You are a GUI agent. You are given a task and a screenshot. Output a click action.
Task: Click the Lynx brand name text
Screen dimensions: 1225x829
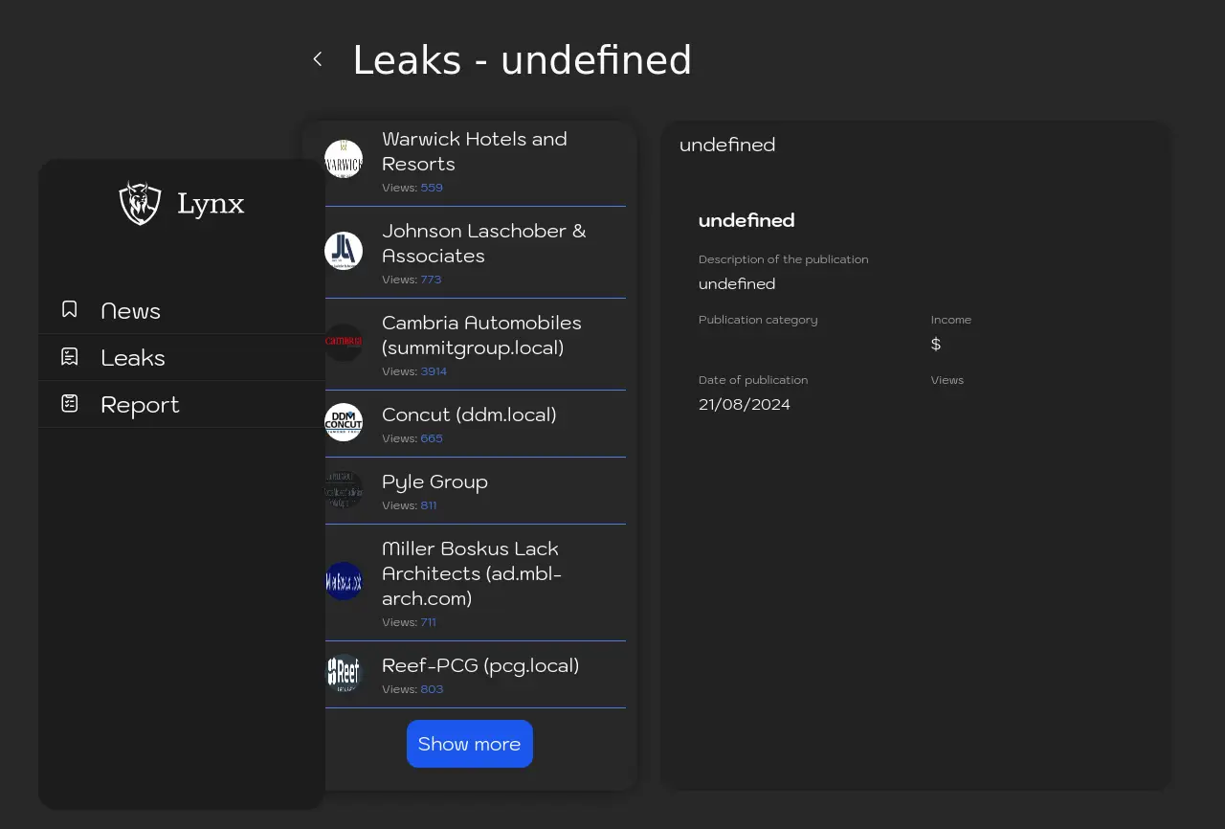tap(211, 204)
